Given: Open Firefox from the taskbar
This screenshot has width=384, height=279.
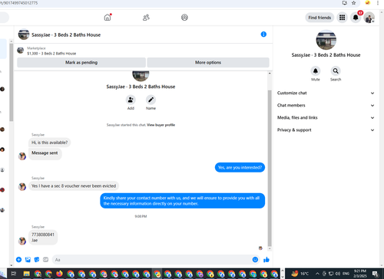Looking at the screenshot, I should (x=59, y=274).
